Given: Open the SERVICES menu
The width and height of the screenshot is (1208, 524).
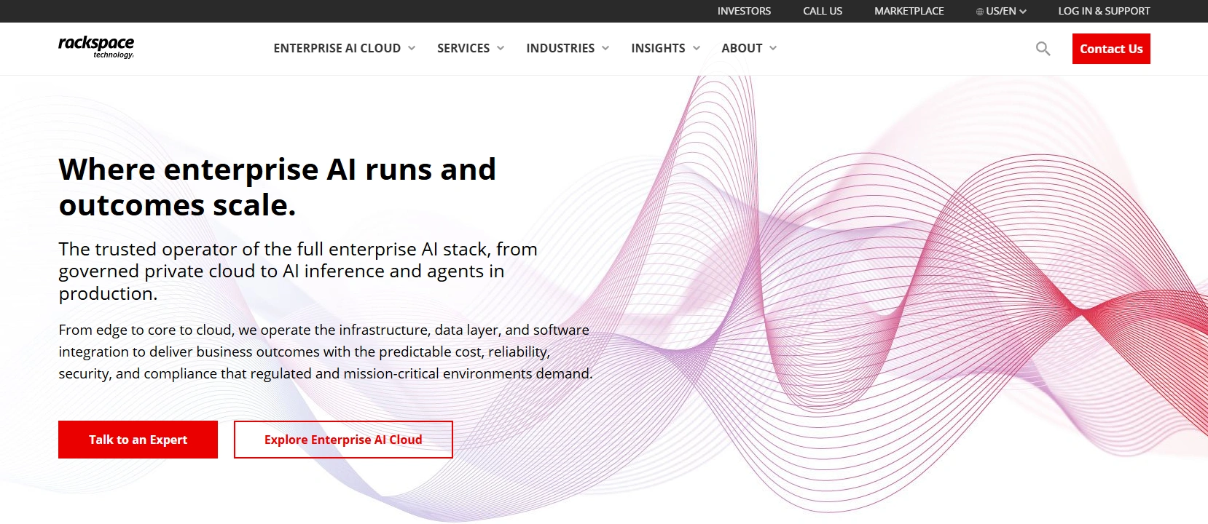Looking at the screenshot, I should [463, 48].
